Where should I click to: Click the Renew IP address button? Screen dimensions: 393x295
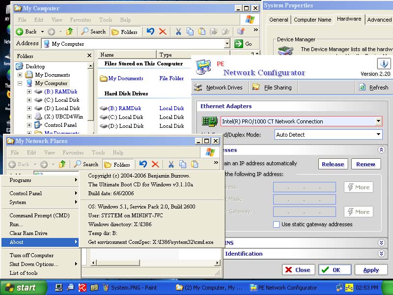365,164
